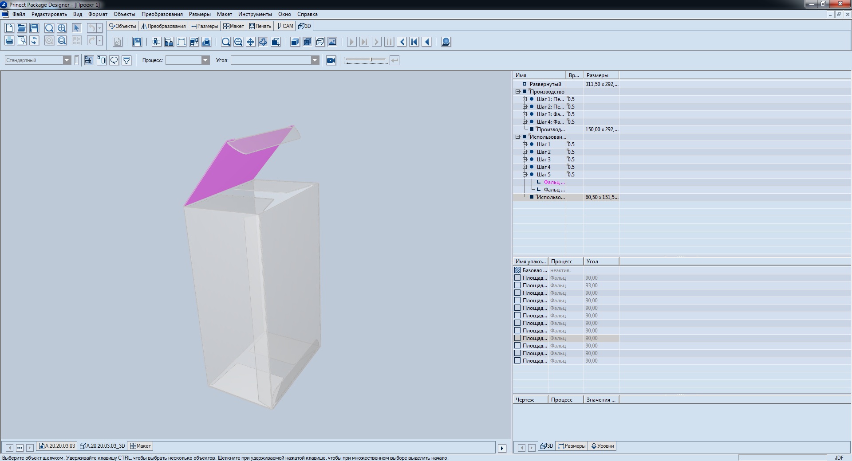Switch to the Печать toolbar tab

[x=260, y=26]
